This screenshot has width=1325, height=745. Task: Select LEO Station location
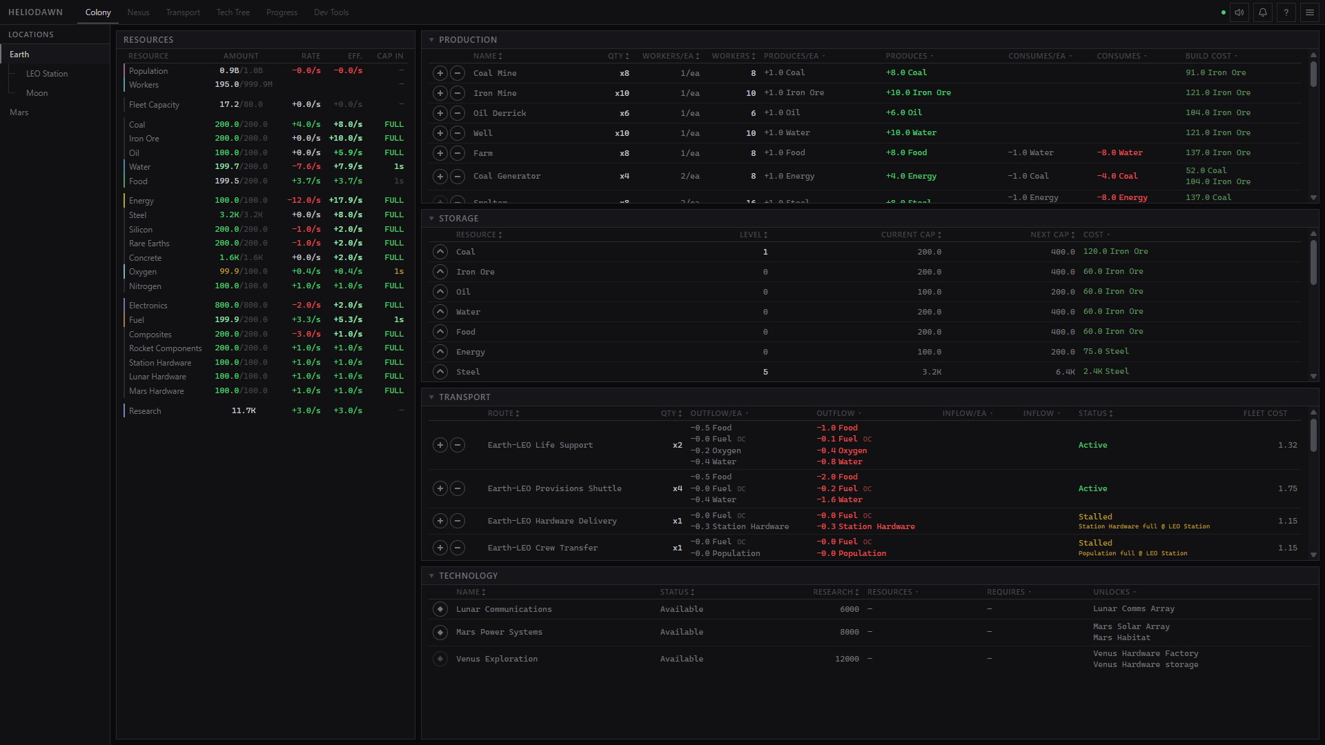coord(47,74)
